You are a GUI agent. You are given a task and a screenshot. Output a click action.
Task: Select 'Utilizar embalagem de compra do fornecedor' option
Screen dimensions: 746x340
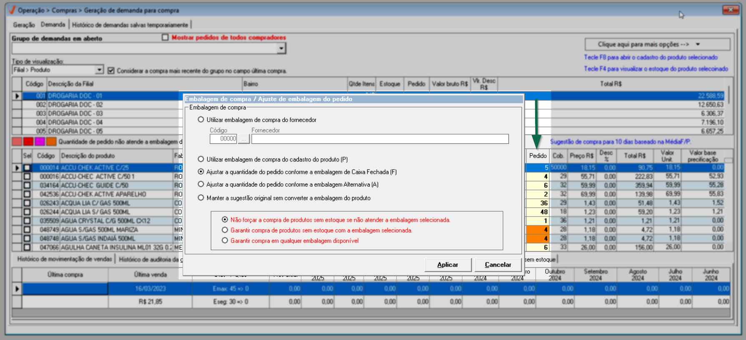(201, 120)
